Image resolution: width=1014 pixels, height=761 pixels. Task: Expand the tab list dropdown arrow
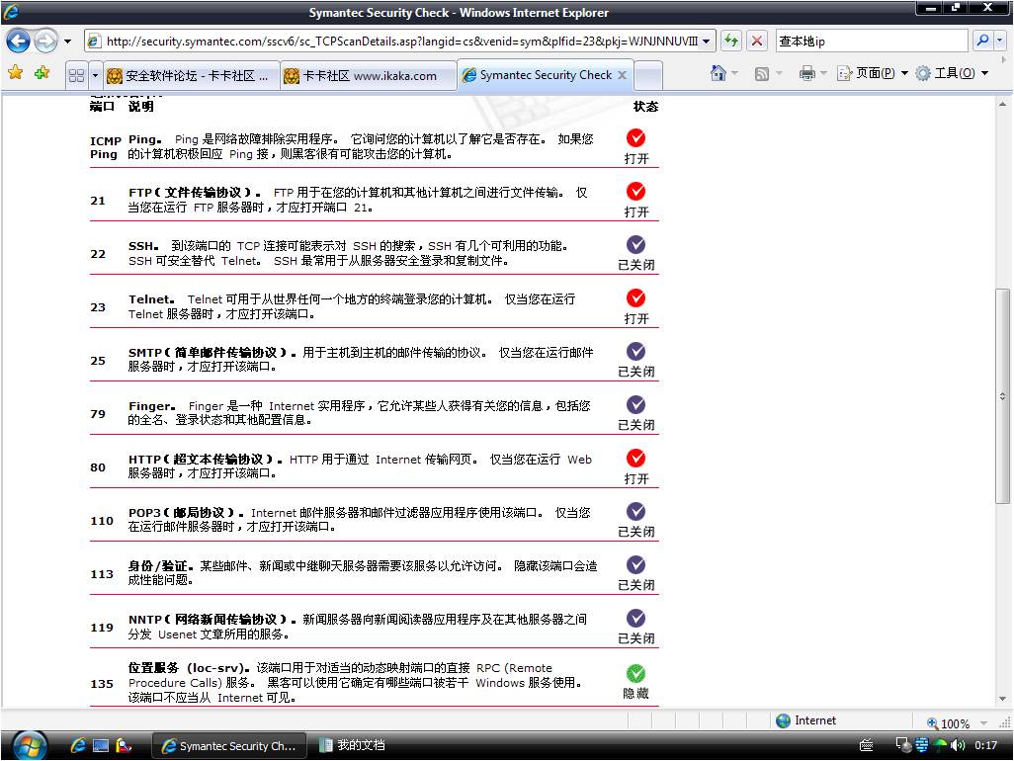tap(95, 76)
